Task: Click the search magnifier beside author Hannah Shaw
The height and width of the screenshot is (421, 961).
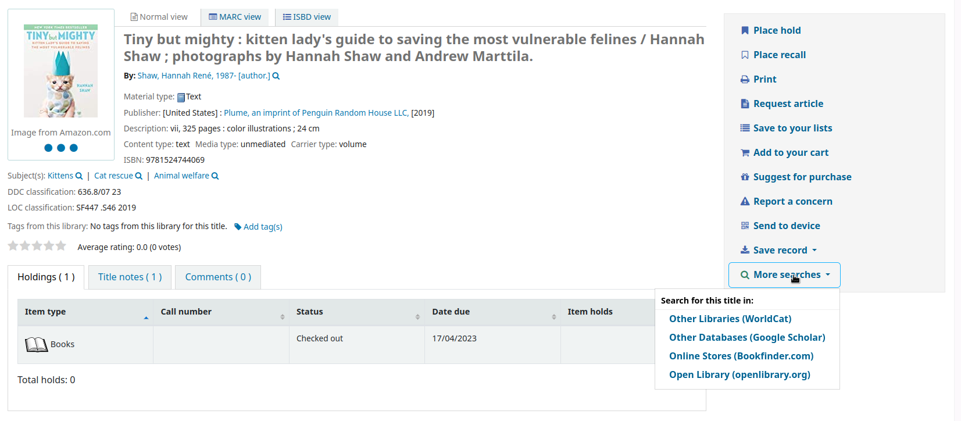Action: tap(276, 76)
